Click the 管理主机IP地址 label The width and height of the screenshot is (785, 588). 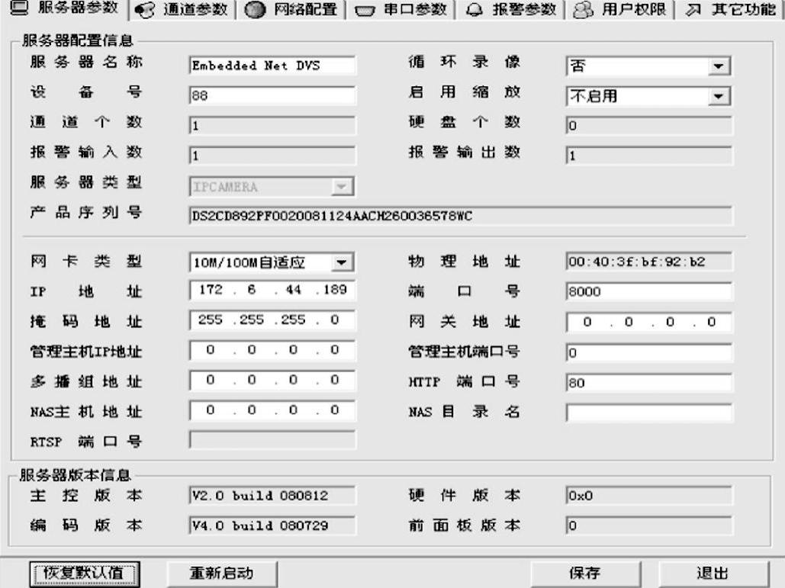click(86, 352)
